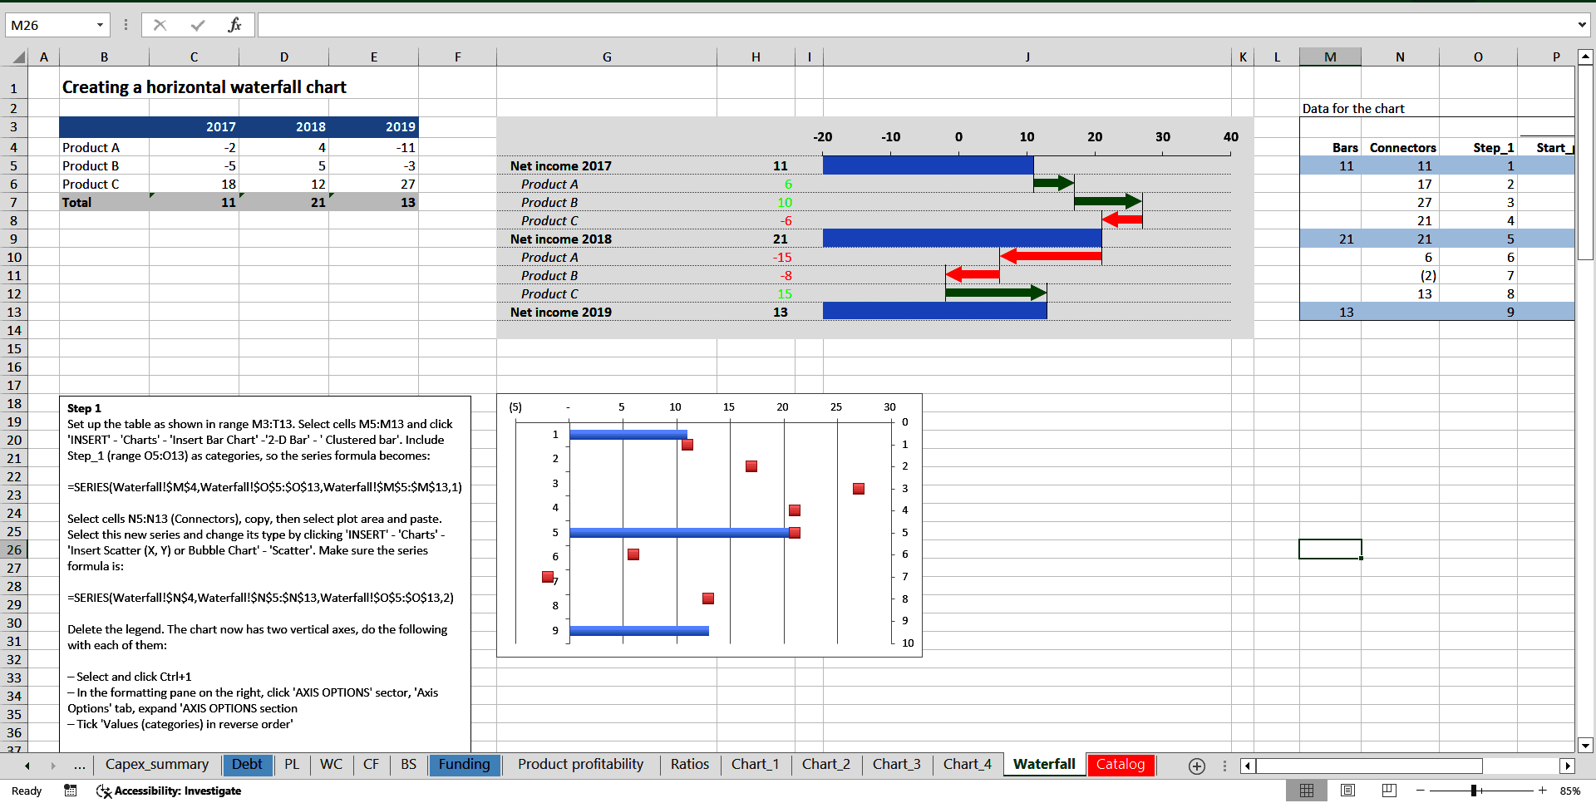Click the New sheet plus icon
The image size is (1596, 803).
click(1197, 766)
